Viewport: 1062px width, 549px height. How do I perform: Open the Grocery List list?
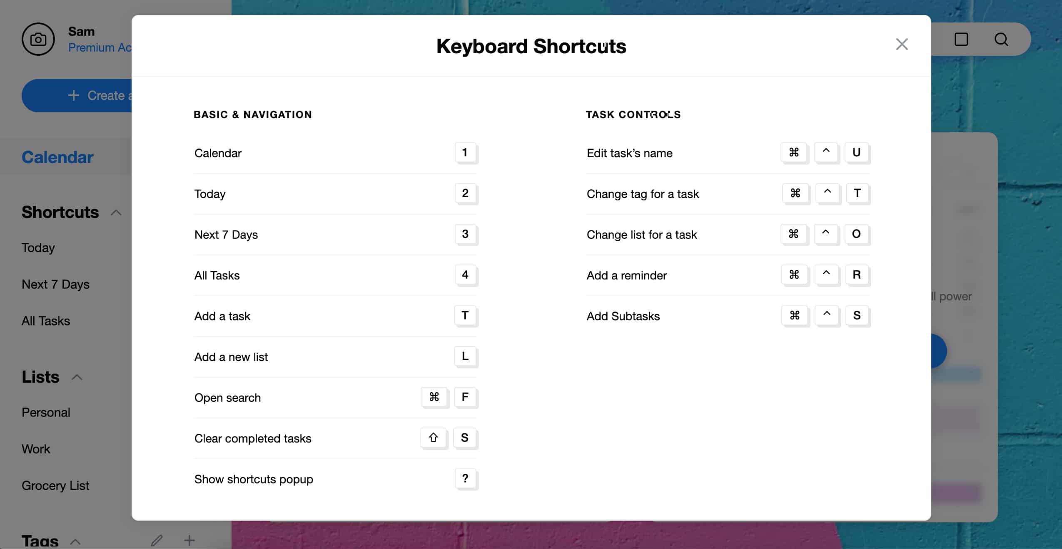tap(55, 486)
